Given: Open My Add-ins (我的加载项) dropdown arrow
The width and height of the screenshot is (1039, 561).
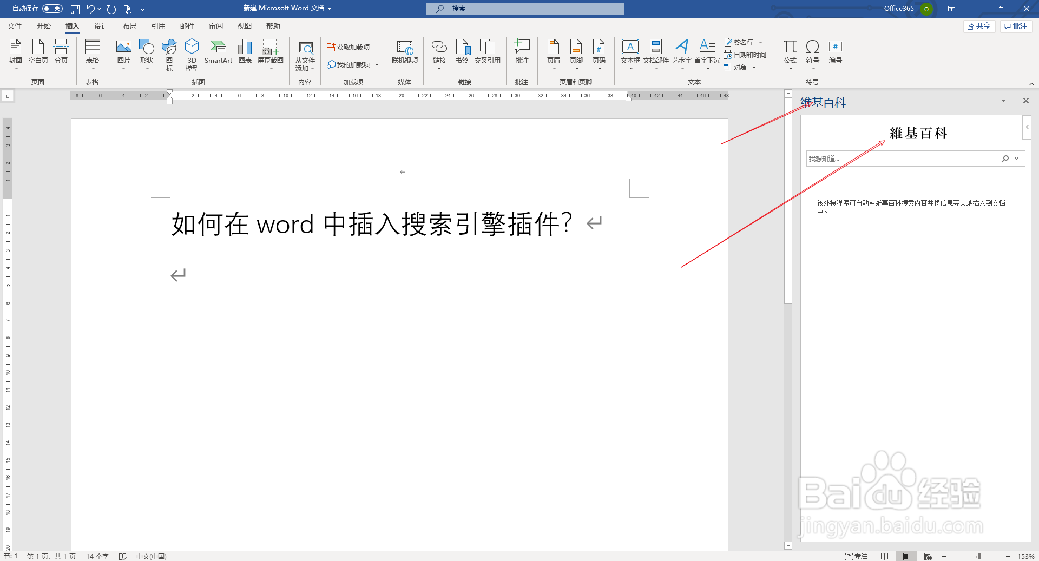Looking at the screenshot, I should (x=377, y=65).
